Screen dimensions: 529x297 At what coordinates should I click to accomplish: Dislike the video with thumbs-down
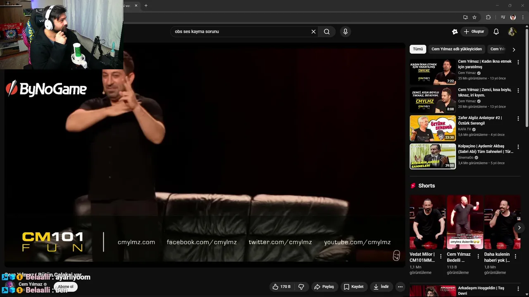click(301, 287)
